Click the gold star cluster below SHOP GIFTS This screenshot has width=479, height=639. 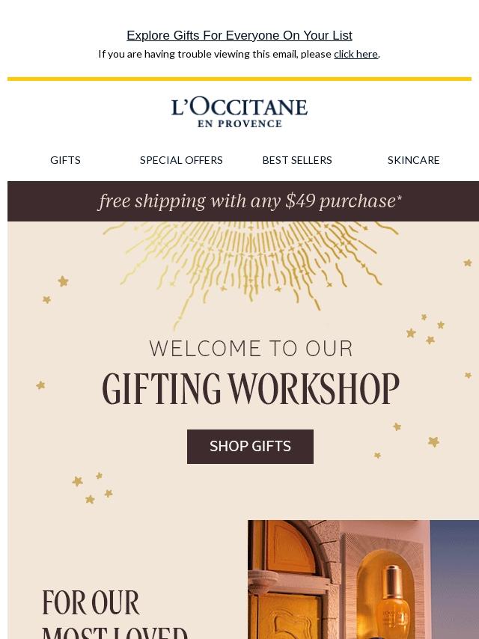coord(92,487)
